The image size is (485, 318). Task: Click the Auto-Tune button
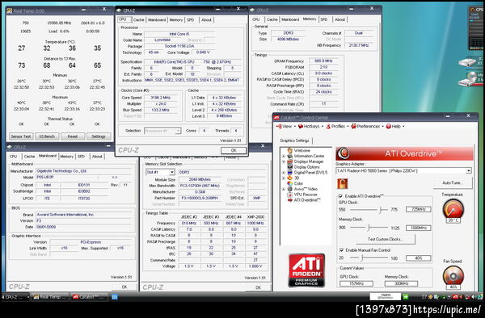453,182
